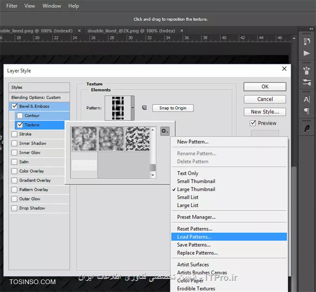Enable the Gradient Overlay checkbox
The width and height of the screenshot is (316, 292).
pyautogui.click(x=14, y=180)
